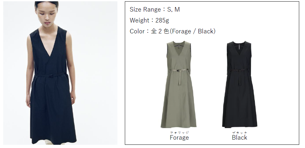Click the model photo wearing the black dress

click(60, 73)
